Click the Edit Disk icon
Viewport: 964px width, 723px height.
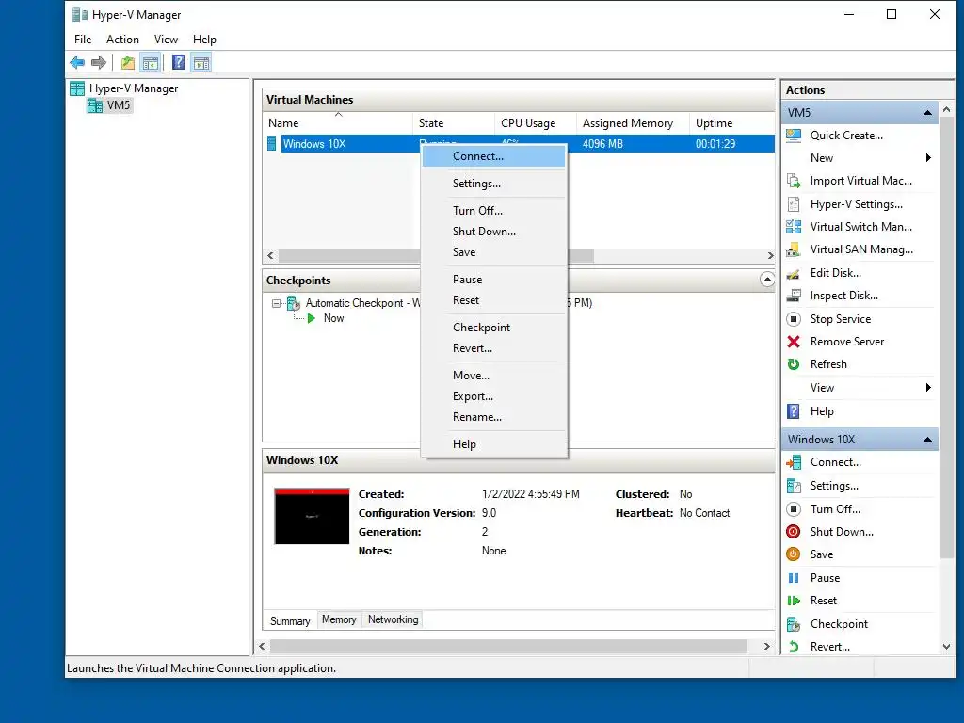794,273
